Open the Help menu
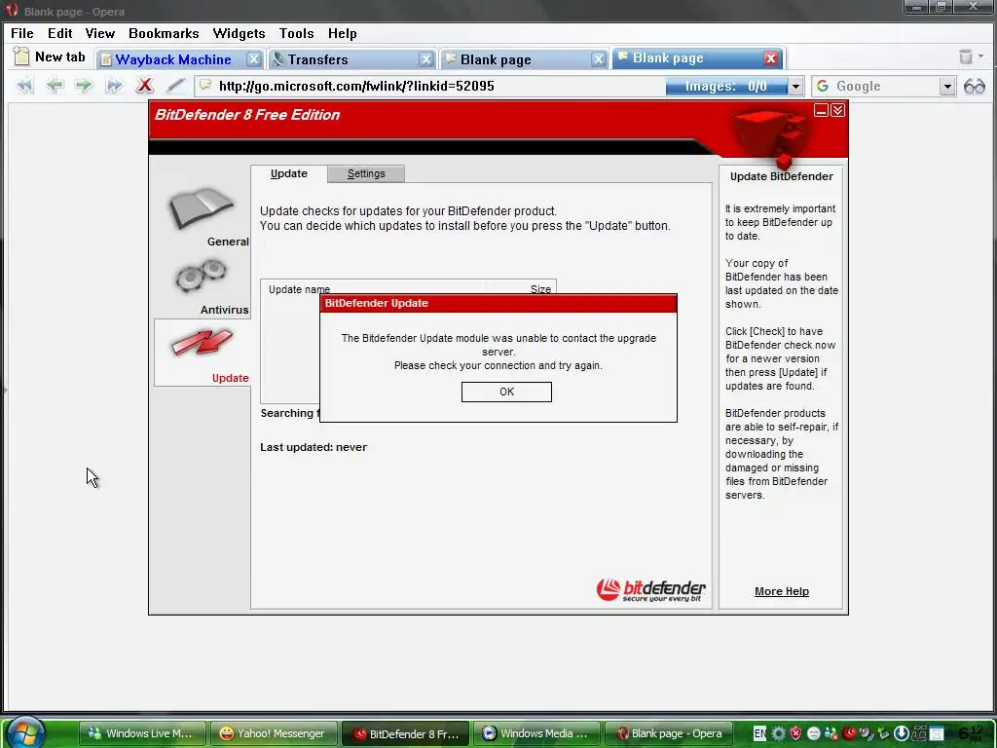Screen dimensions: 997x748 [342, 33]
